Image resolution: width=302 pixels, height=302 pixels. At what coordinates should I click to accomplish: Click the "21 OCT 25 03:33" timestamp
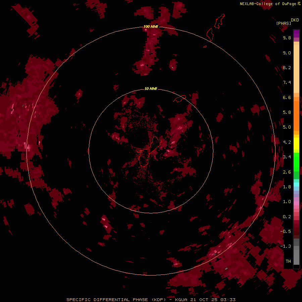click(213, 300)
